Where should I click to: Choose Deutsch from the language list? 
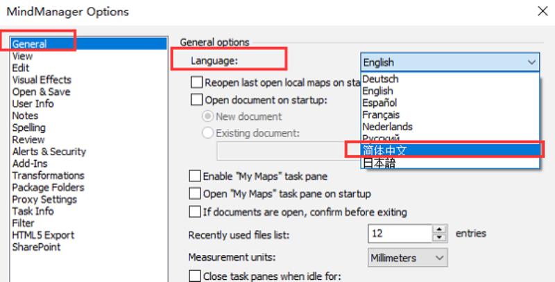point(450,79)
